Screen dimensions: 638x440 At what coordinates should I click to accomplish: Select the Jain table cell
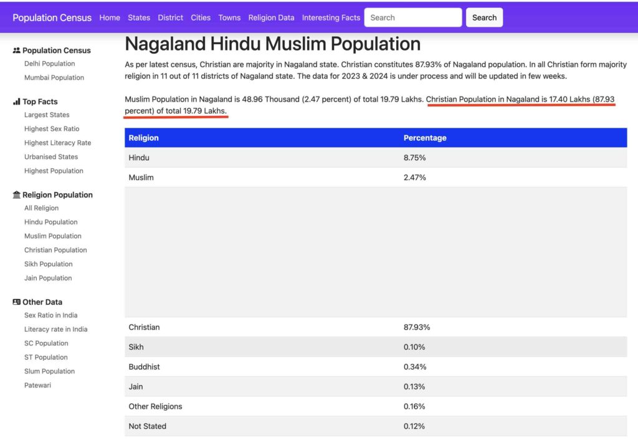coord(135,386)
